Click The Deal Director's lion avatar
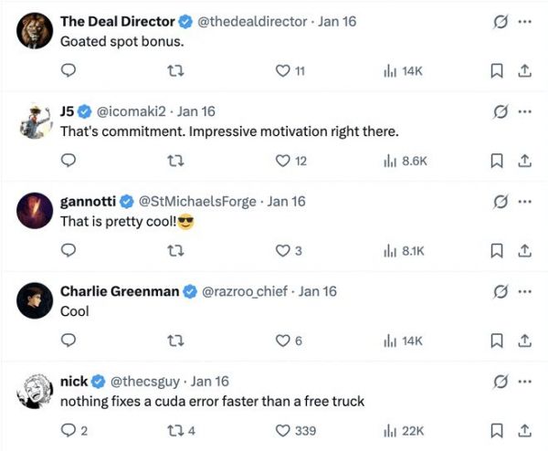This screenshot has width=548, height=451. coord(35,32)
